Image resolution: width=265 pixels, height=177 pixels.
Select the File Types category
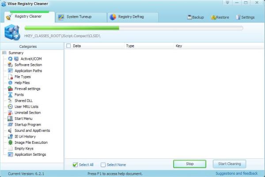23,77
